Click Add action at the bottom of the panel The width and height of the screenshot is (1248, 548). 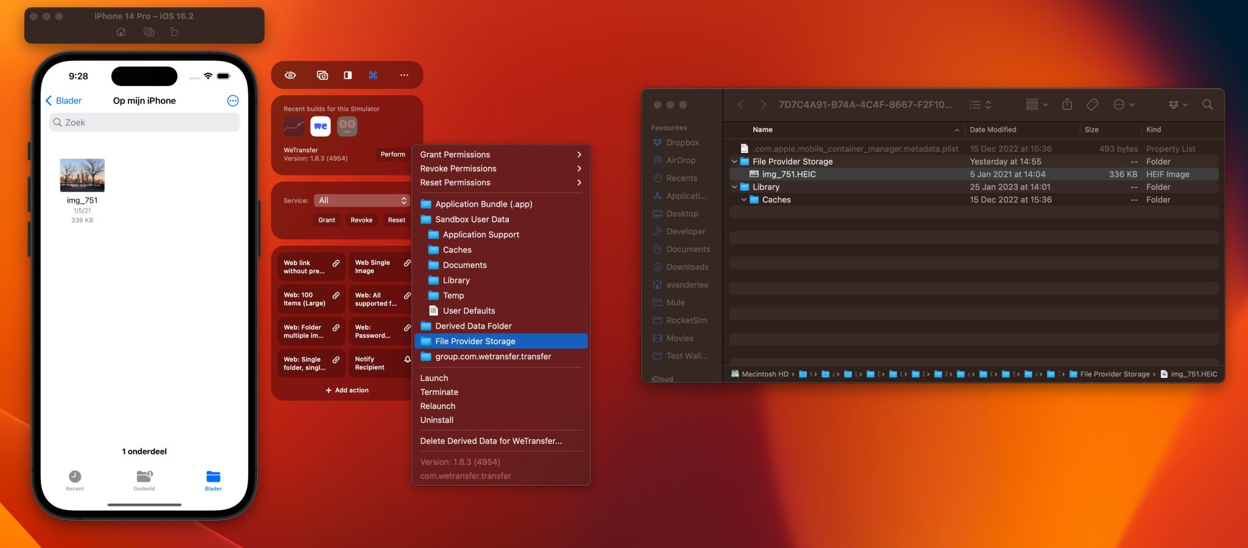coord(347,390)
